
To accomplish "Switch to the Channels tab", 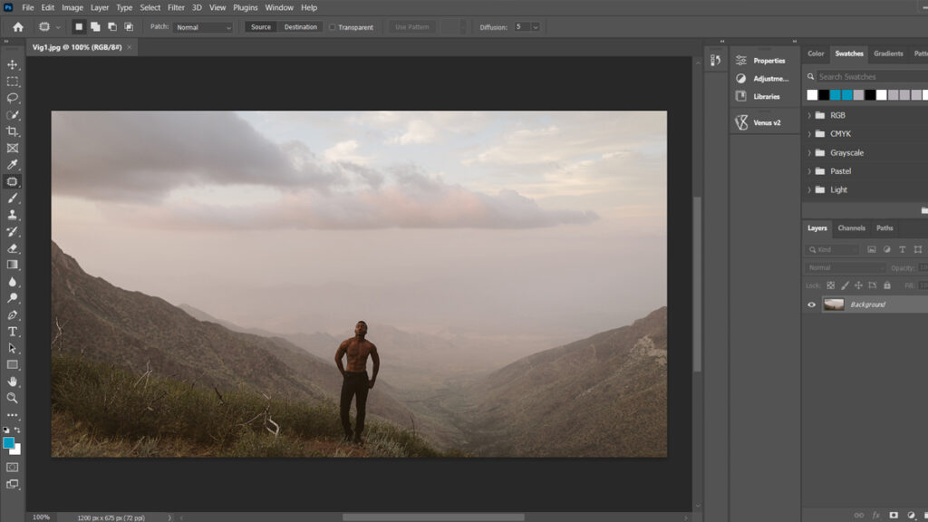I will (851, 228).
